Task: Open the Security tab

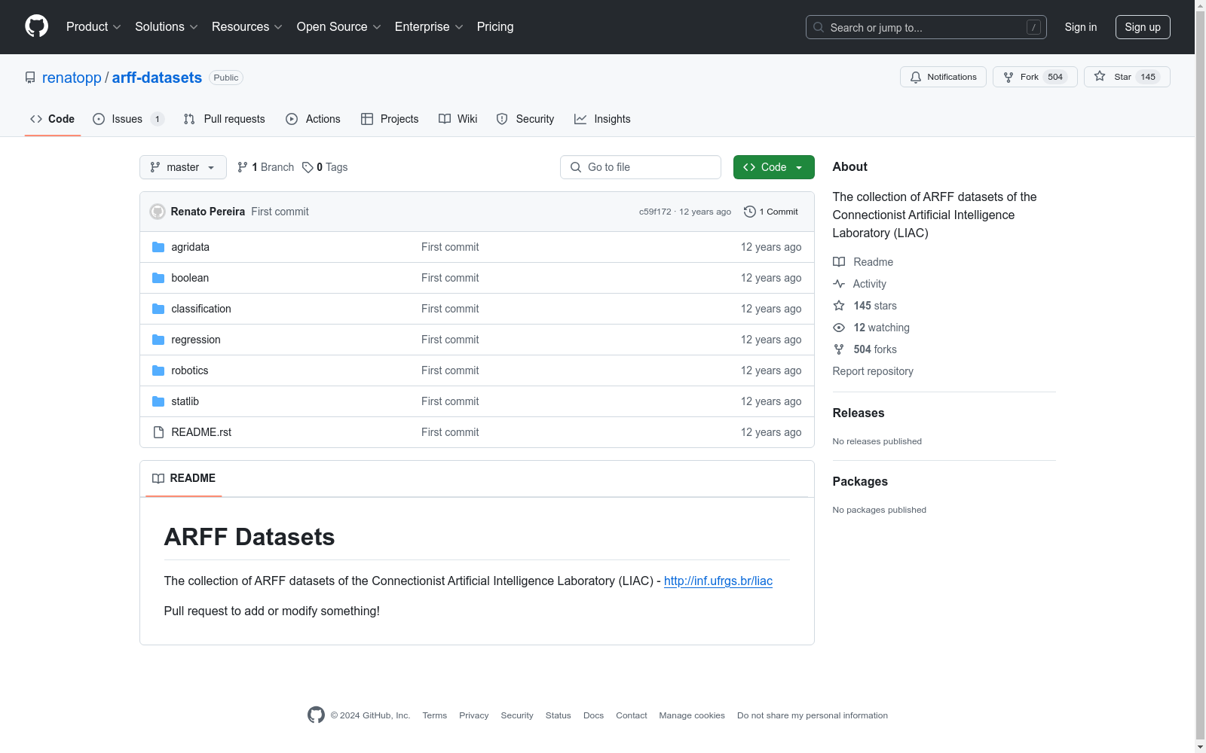Action: coord(525,119)
